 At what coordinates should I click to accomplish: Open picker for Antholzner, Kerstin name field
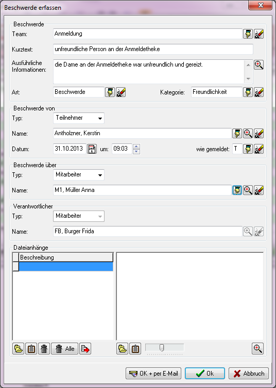point(237,134)
